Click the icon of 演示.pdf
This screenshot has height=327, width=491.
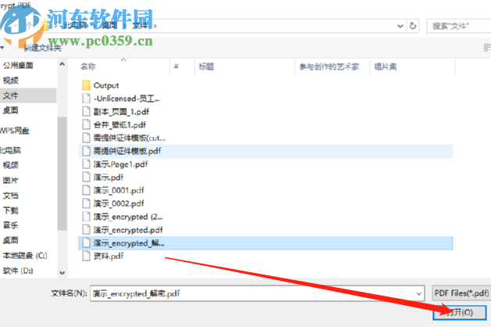[x=86, y=178]
